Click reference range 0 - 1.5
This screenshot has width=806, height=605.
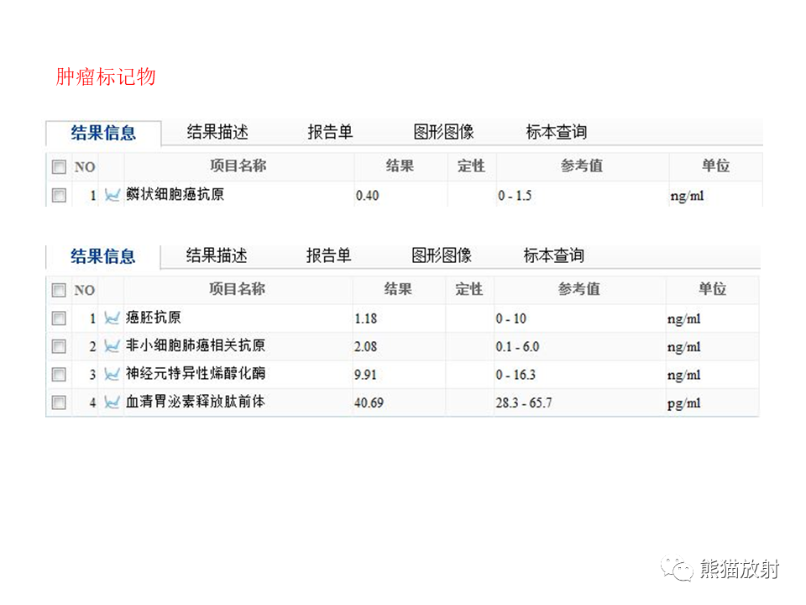(x=515, y=196)
